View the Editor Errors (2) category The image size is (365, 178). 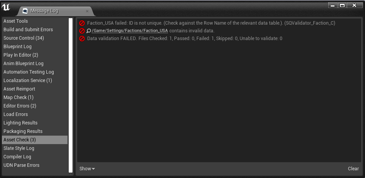tap(20, 106)
